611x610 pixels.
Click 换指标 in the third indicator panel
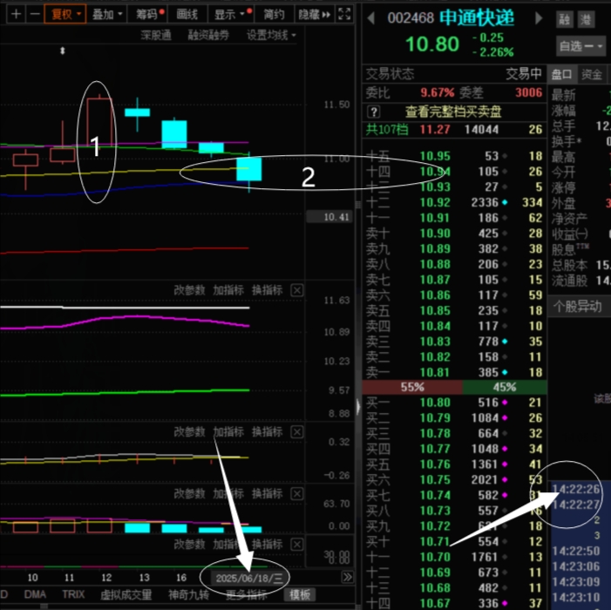click(268, 494)
